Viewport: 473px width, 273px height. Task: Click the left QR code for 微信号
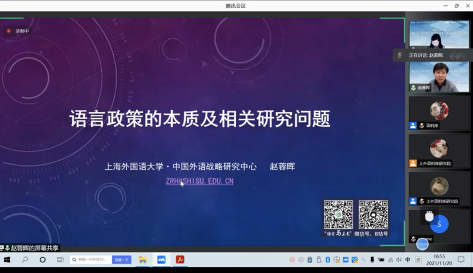tap(338, 214)
